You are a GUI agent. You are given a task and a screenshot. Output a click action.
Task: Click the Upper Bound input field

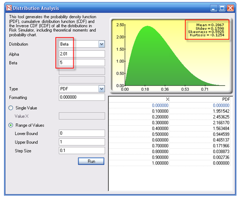pyautogui.click(x=82, y=142)
